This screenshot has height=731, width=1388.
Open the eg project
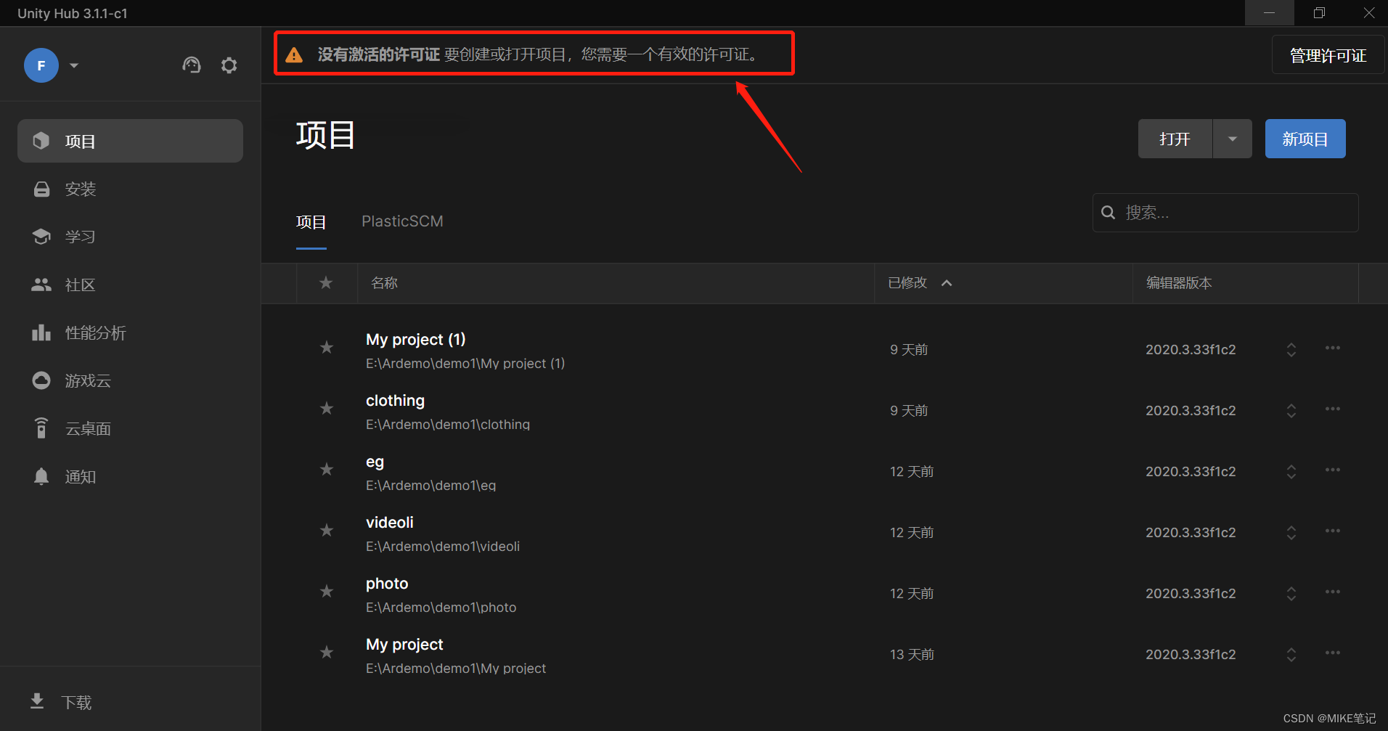[375, 462]
